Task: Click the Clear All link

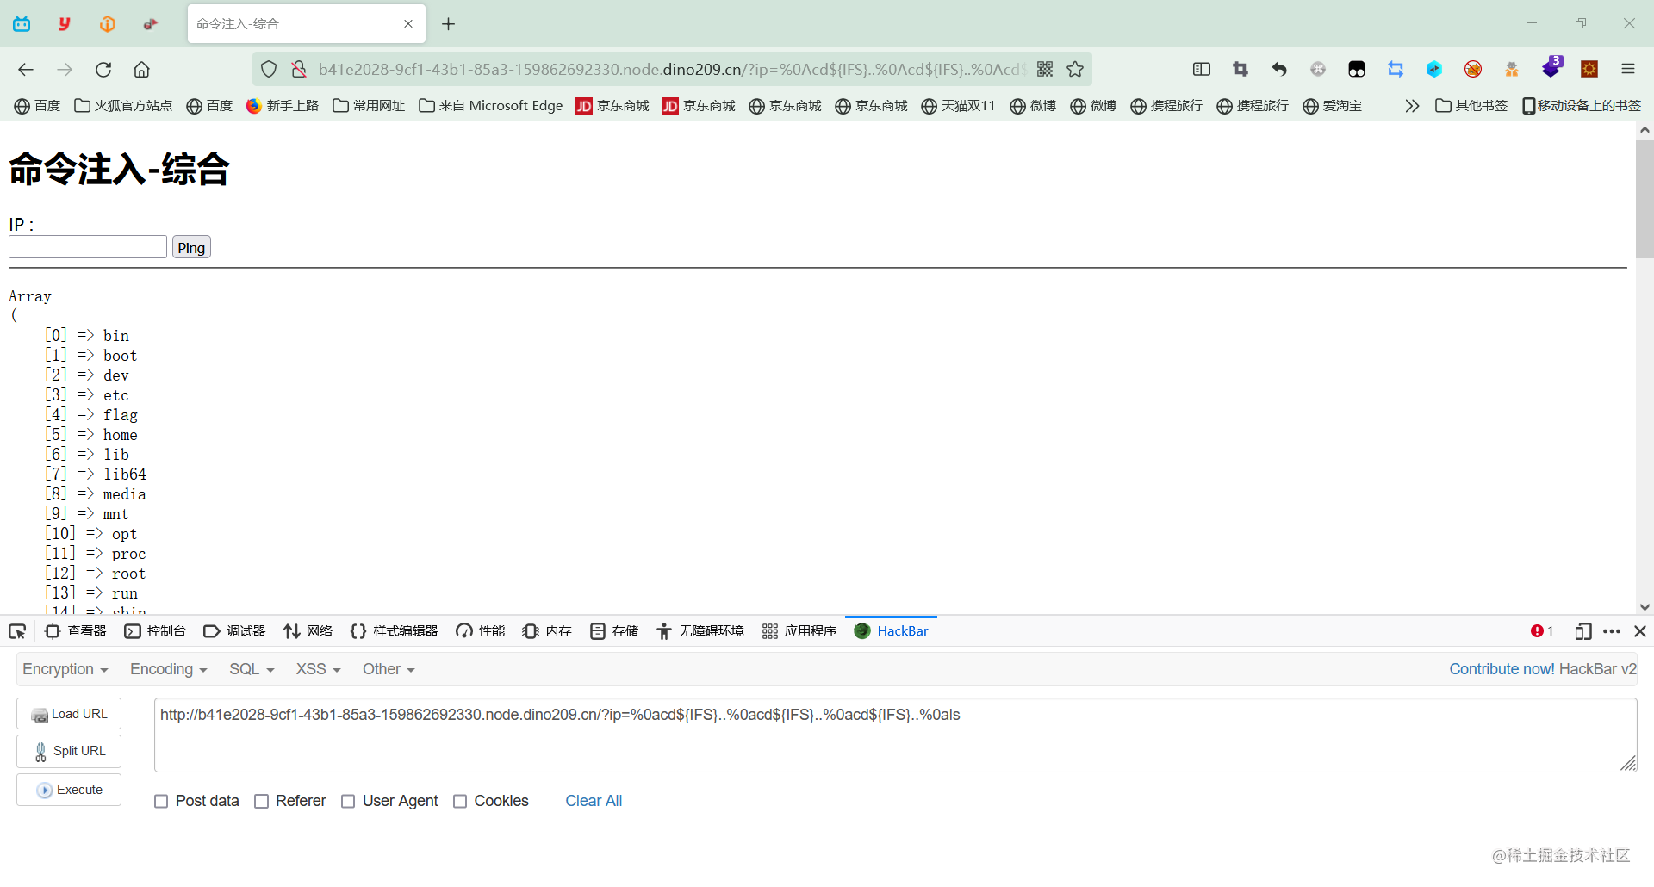Action: coord(594,801)
